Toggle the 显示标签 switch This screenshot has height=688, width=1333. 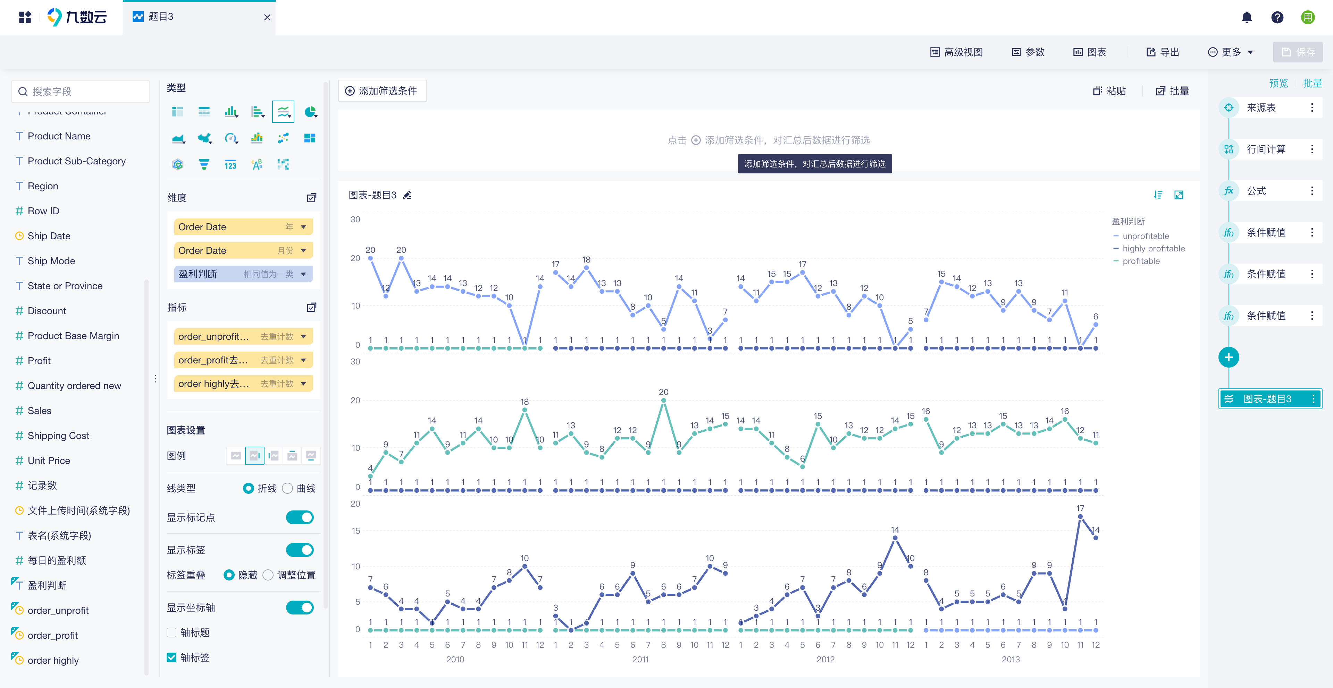point(300,550)
